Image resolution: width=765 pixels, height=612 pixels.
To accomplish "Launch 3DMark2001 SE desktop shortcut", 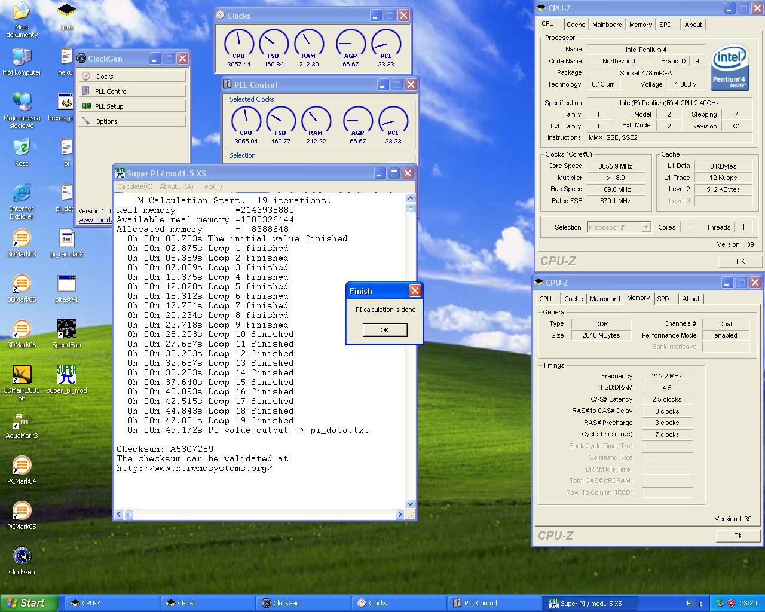I will click(22, 383).
